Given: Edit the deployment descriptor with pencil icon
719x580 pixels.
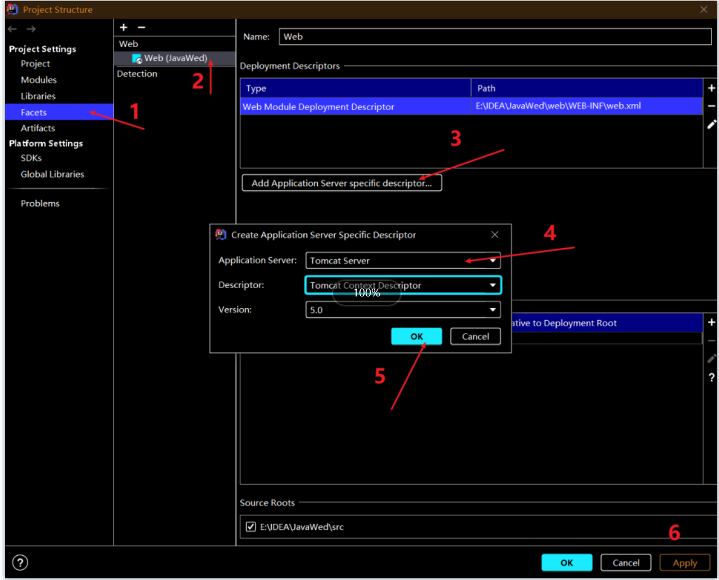Looking at the screenshot, I should pos(711,125).
